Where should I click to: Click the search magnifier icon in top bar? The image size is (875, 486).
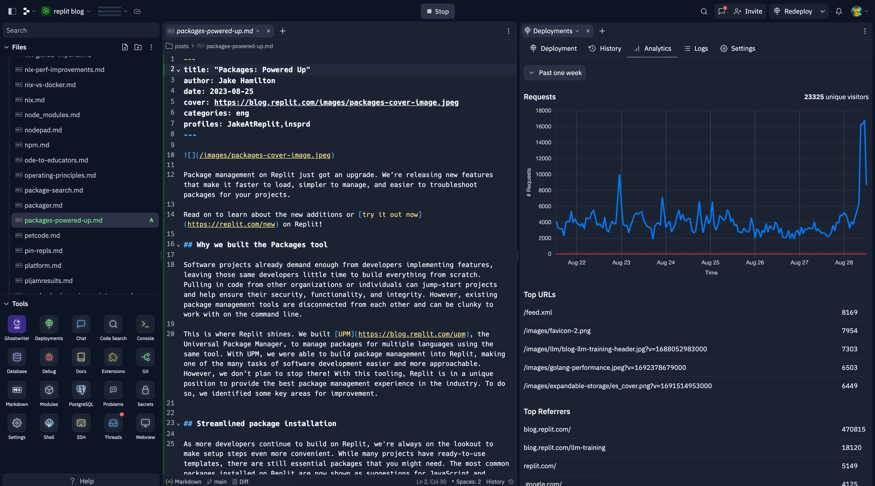[703, 12]
